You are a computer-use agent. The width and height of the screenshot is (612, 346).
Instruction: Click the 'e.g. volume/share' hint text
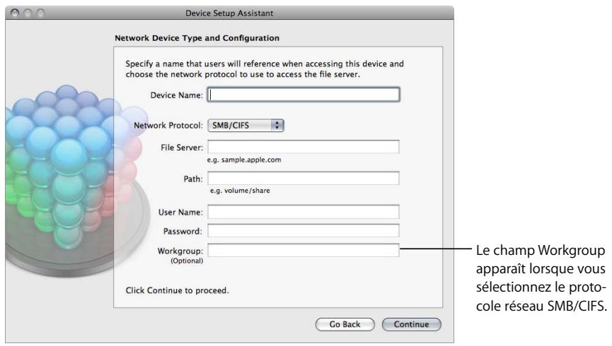coord(240,191)
